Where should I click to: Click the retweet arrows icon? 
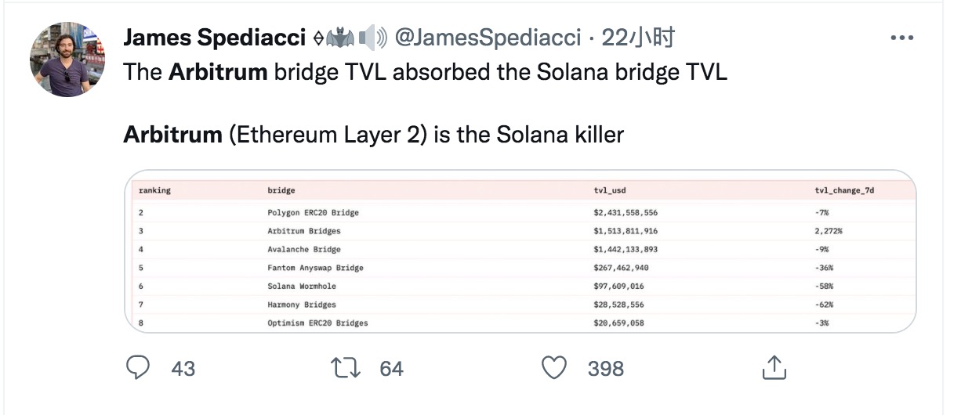(346, 367)
